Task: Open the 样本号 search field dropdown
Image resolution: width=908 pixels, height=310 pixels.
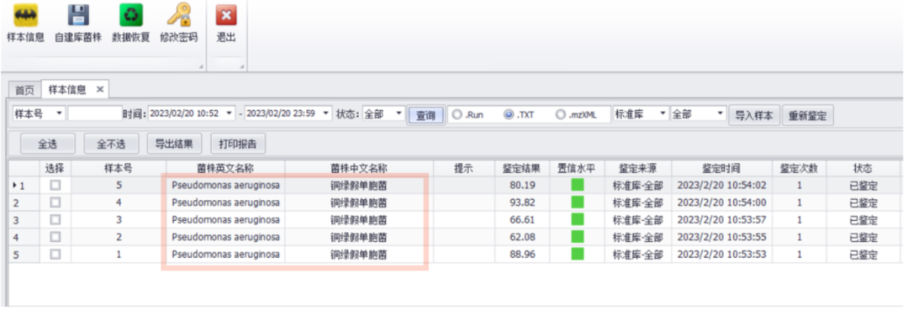Action: coord(39,114)
